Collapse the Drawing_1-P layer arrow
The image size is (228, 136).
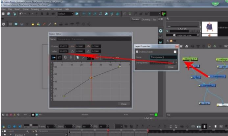pos(11,135)
